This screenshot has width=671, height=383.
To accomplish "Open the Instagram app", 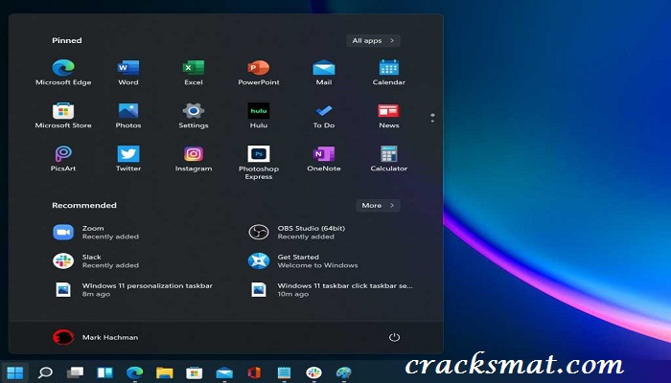I will [194, 159].
